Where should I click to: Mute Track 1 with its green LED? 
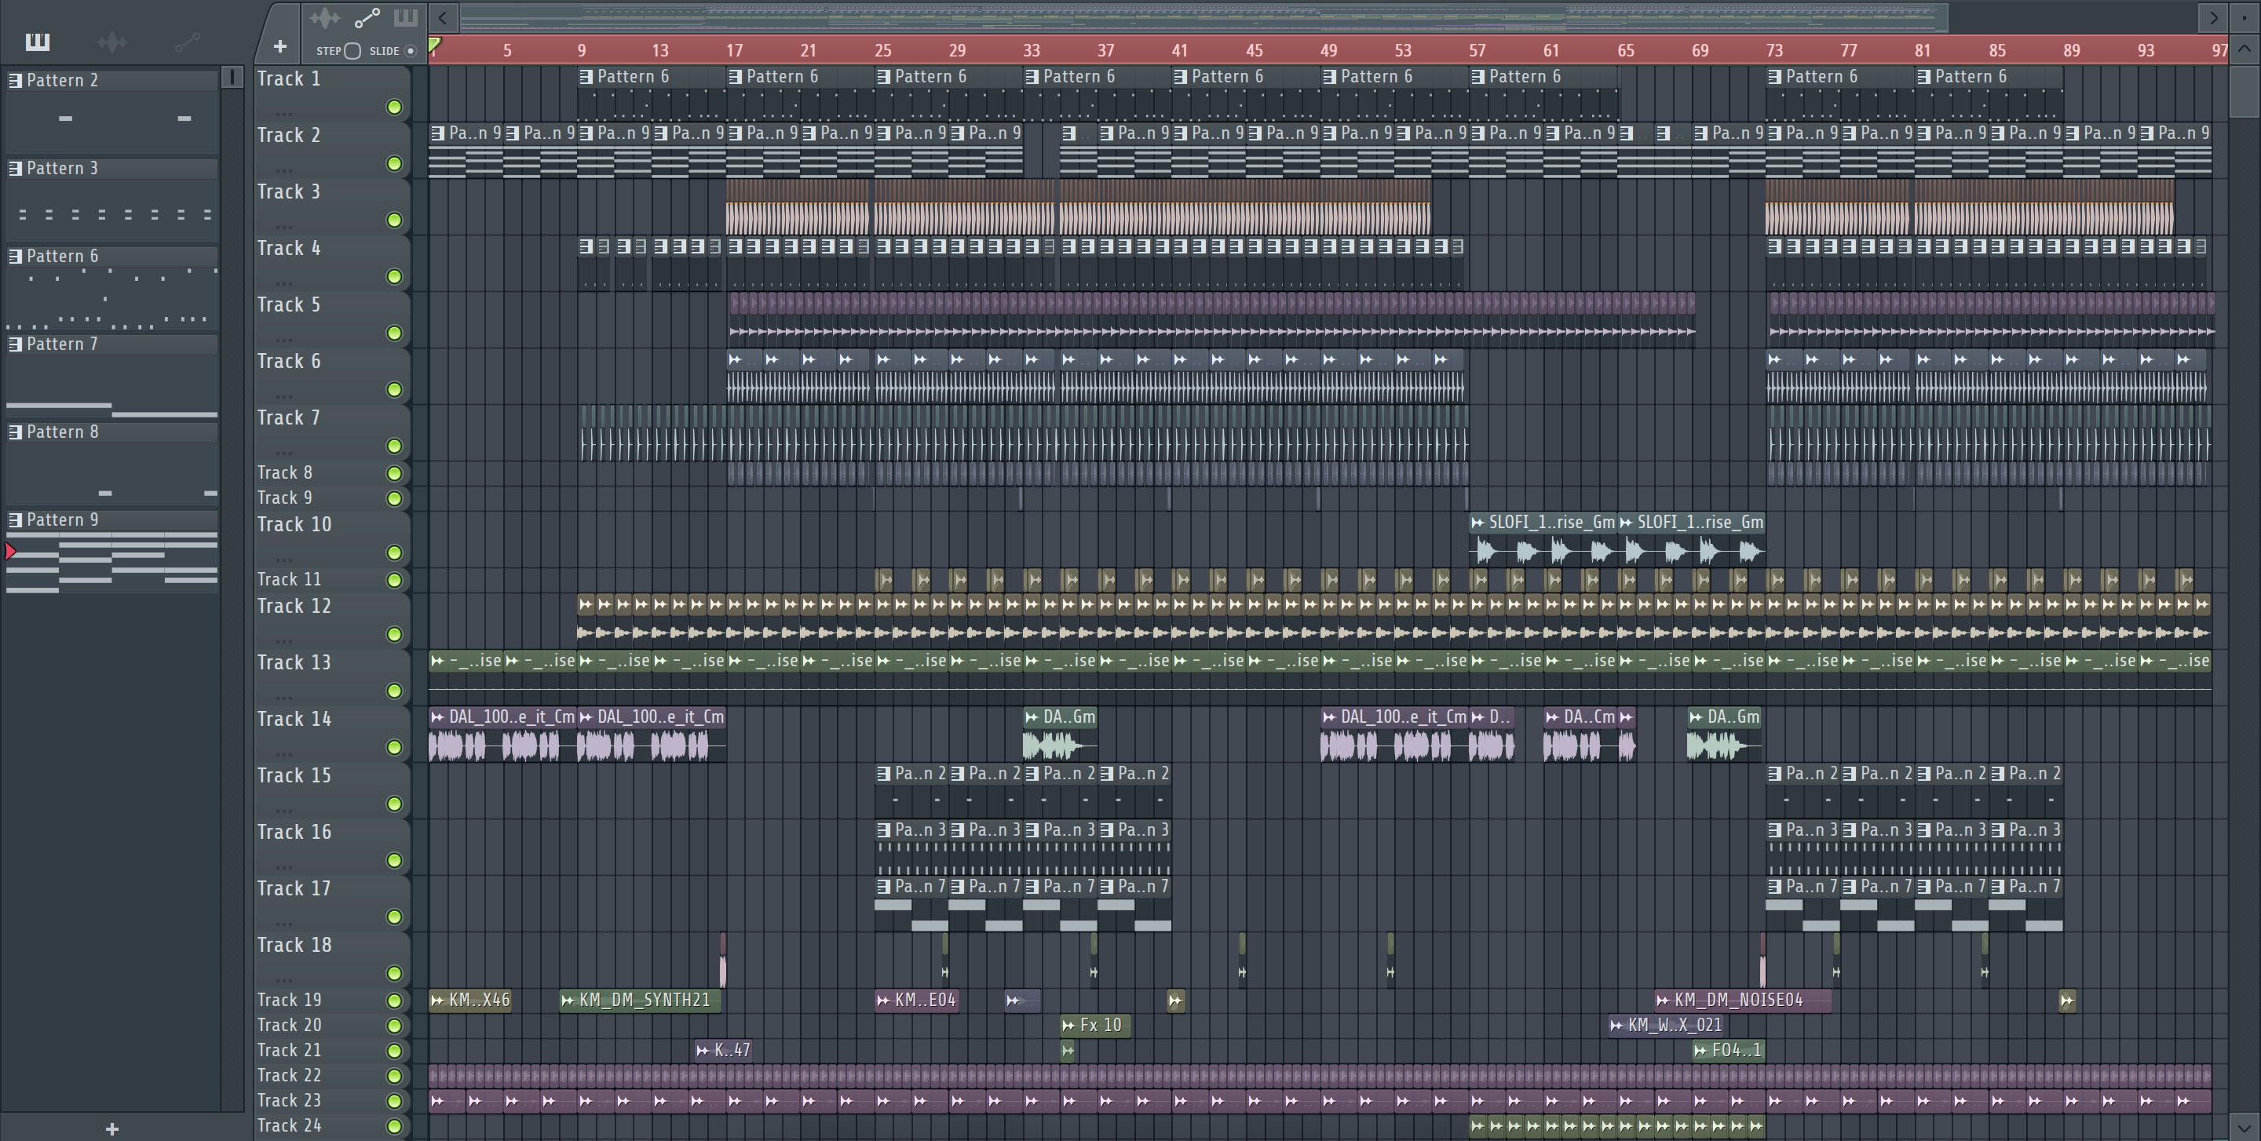click(394, 107)
